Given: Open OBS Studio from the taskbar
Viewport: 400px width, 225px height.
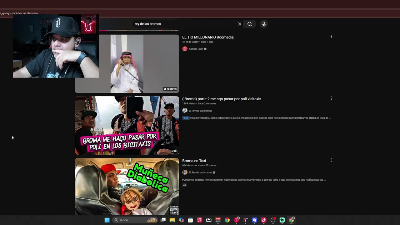Looking at the screenshot, I should [x=273, y=220].
